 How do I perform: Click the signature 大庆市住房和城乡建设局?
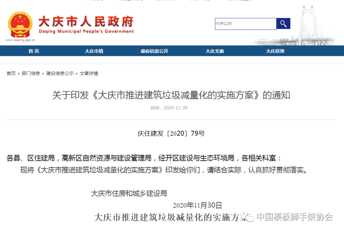coord(129,193)
